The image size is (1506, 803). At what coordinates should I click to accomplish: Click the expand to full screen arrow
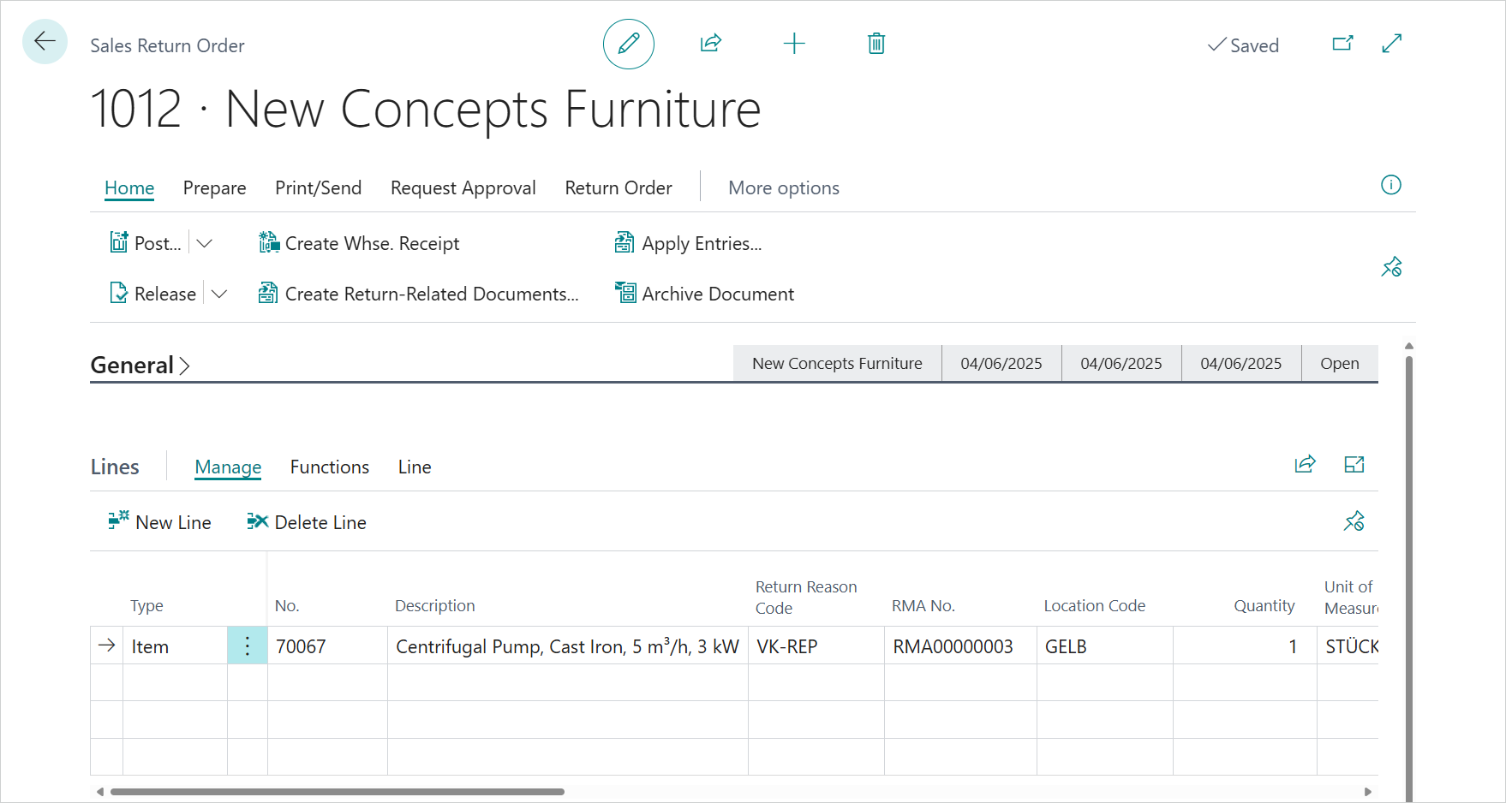coord(1391,44)
